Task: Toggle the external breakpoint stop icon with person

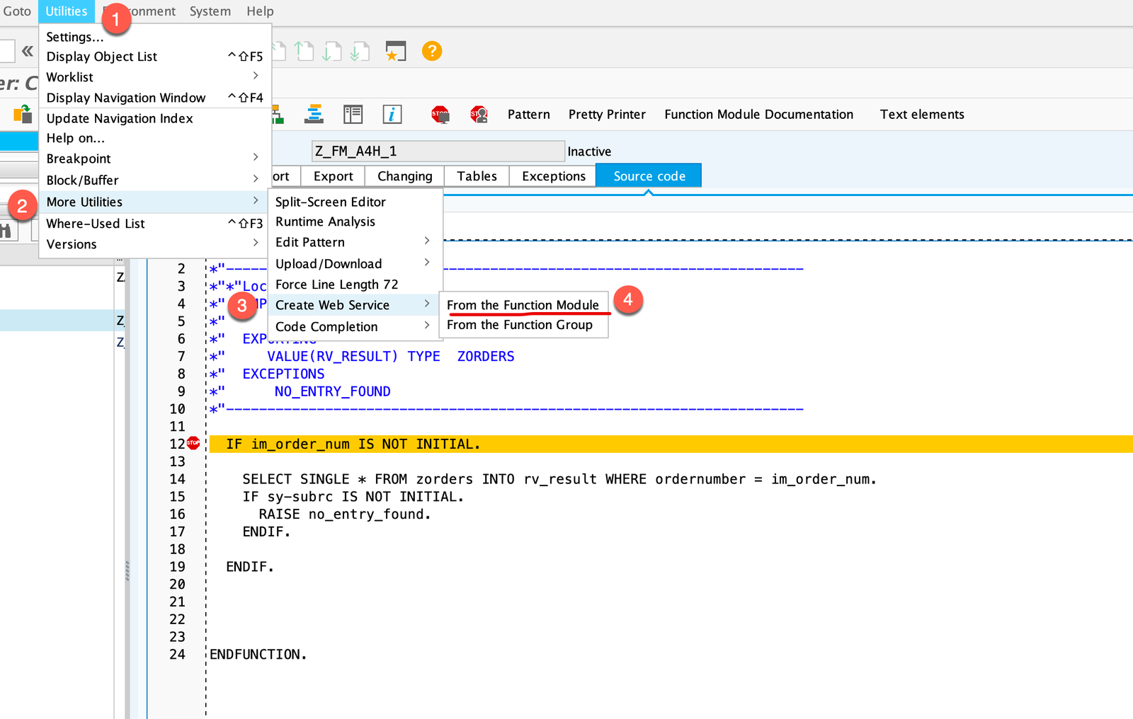Action: pyautogui.click(x=479, y=114)
